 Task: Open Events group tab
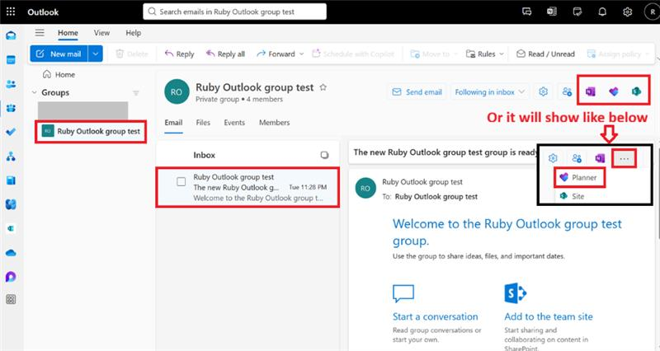[234, 123]
